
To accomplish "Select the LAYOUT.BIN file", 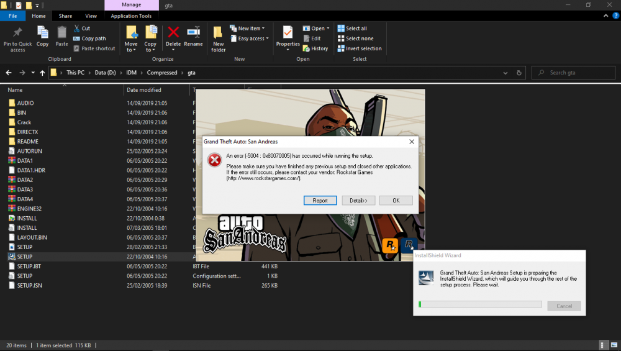I will point(32,237).
